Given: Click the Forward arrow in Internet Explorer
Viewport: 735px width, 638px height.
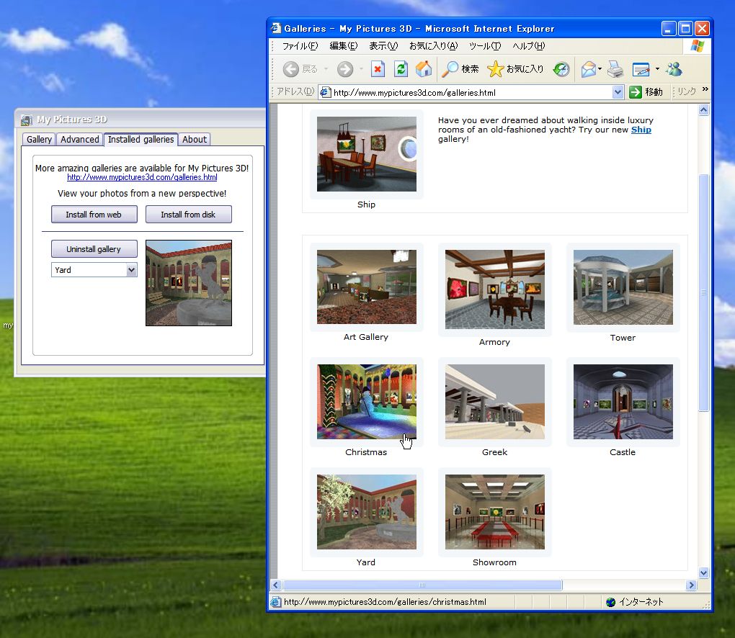Looking at the screenshot, I should pos(345,69).
